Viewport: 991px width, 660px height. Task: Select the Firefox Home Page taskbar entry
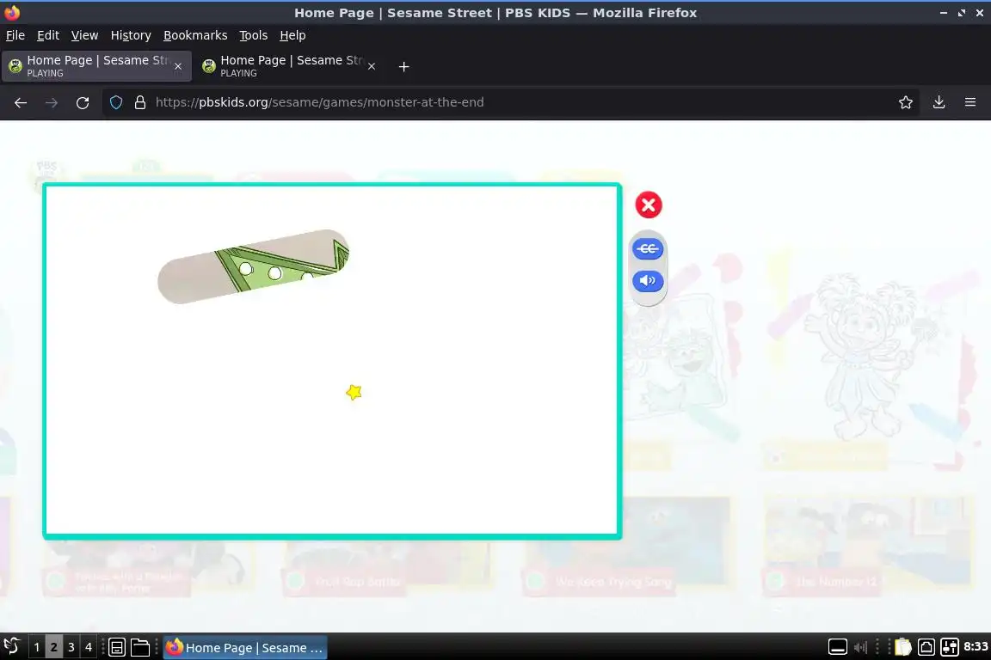(x=245, y=647)
